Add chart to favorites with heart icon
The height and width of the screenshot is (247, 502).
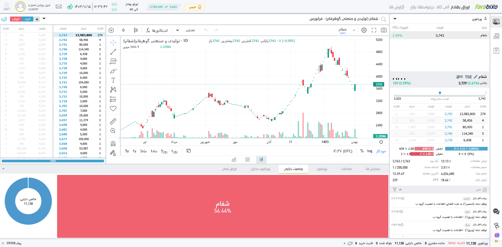pyautogui.click(x=113, y=108)
